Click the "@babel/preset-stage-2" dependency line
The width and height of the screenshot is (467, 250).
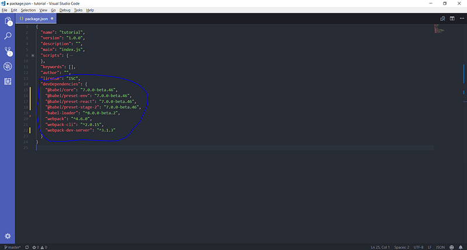coord(93,107)
